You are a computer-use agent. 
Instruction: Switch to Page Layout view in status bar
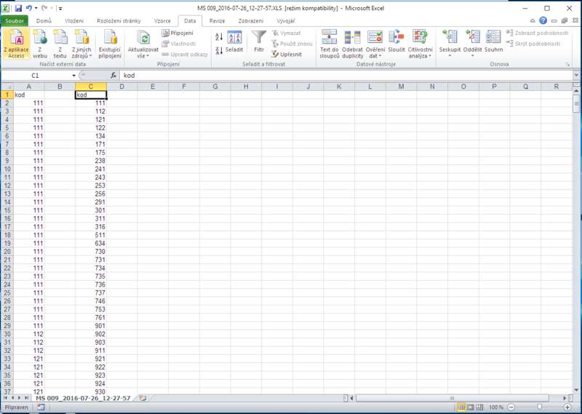click(x=470, y=407)
